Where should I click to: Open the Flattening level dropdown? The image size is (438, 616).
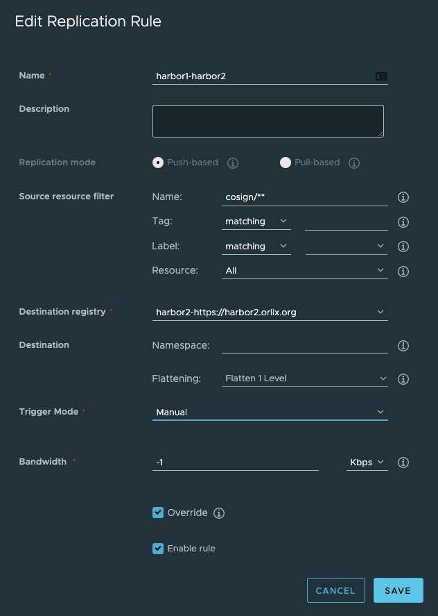pyautogui.click(x=305, y=378)
